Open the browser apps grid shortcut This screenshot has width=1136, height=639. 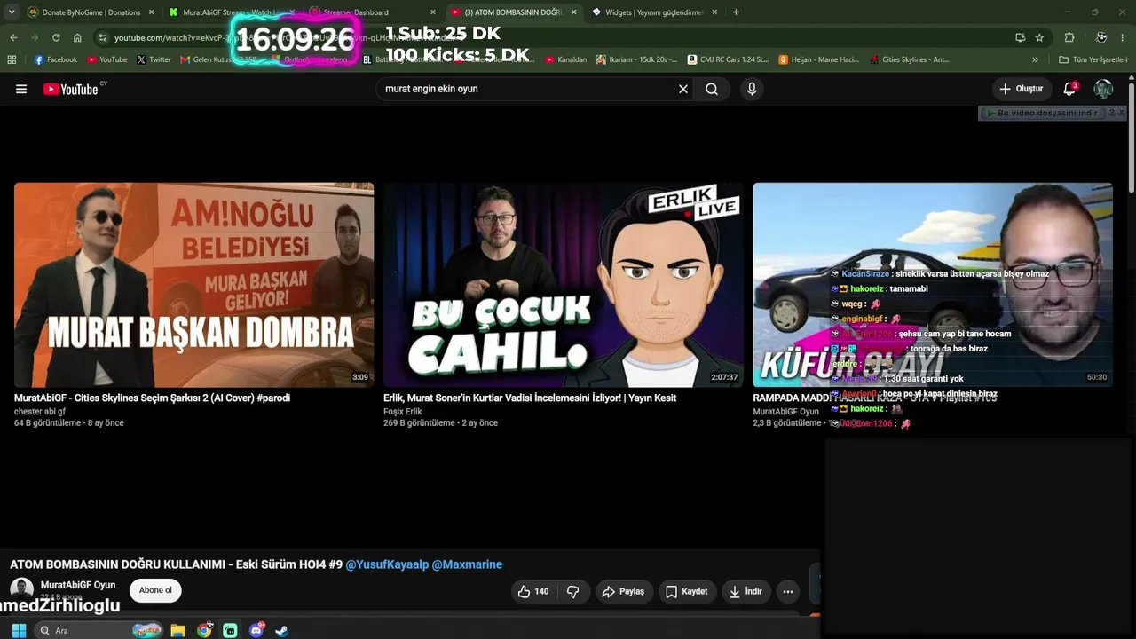pos(12,59)
